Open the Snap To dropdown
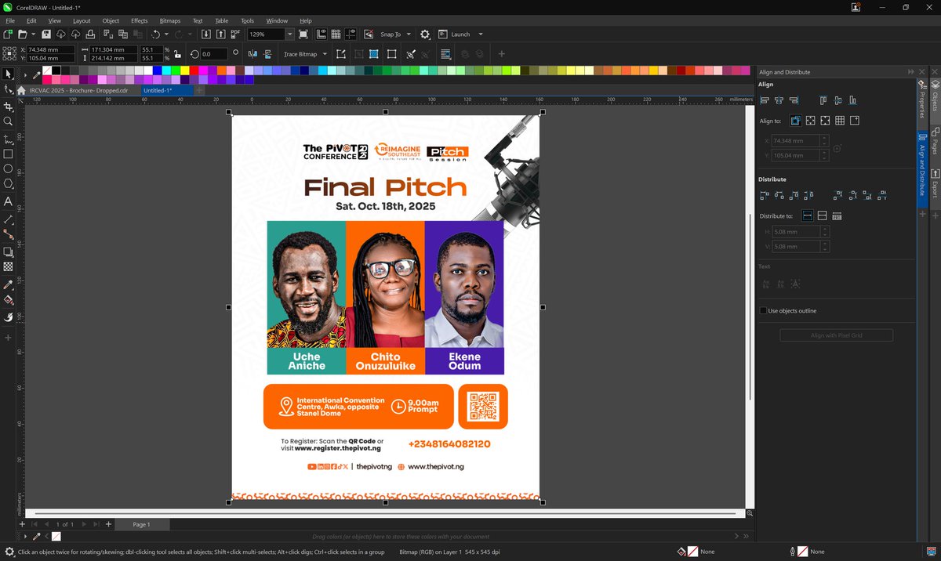The image size is (941, 561). coord(409,34)
